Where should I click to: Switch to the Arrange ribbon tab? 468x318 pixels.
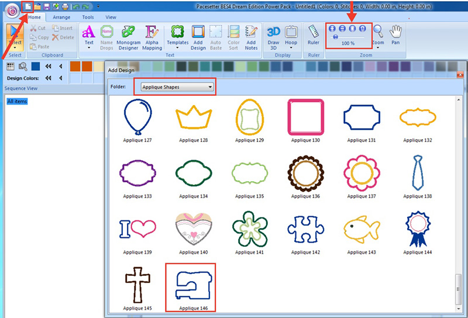pyautogui.click(x=61, y=18)
